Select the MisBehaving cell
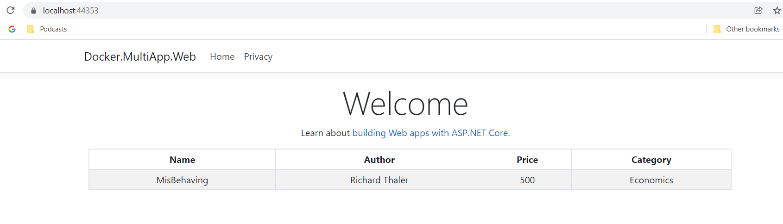 [182, 180]
